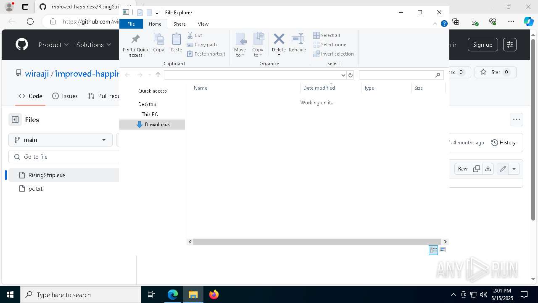Expand the Solutions menu on GitHub
This screenshot has height=303, width=538.
click(x=94, y=45)
